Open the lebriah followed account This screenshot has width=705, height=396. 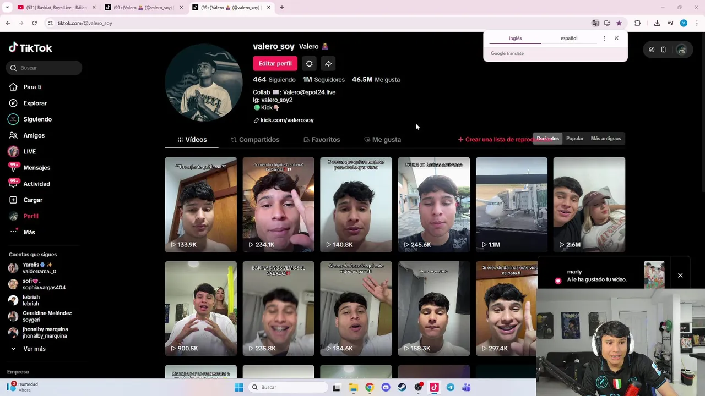tap(25, 300)
